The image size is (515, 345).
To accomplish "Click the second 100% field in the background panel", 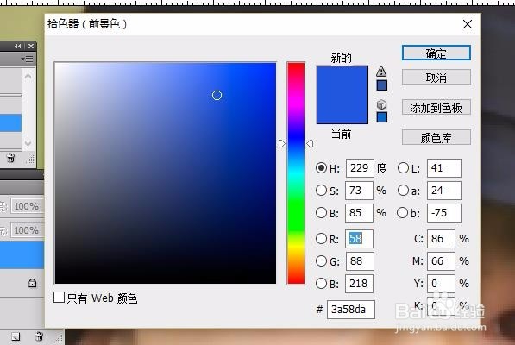I will click(x=28, y=230).
